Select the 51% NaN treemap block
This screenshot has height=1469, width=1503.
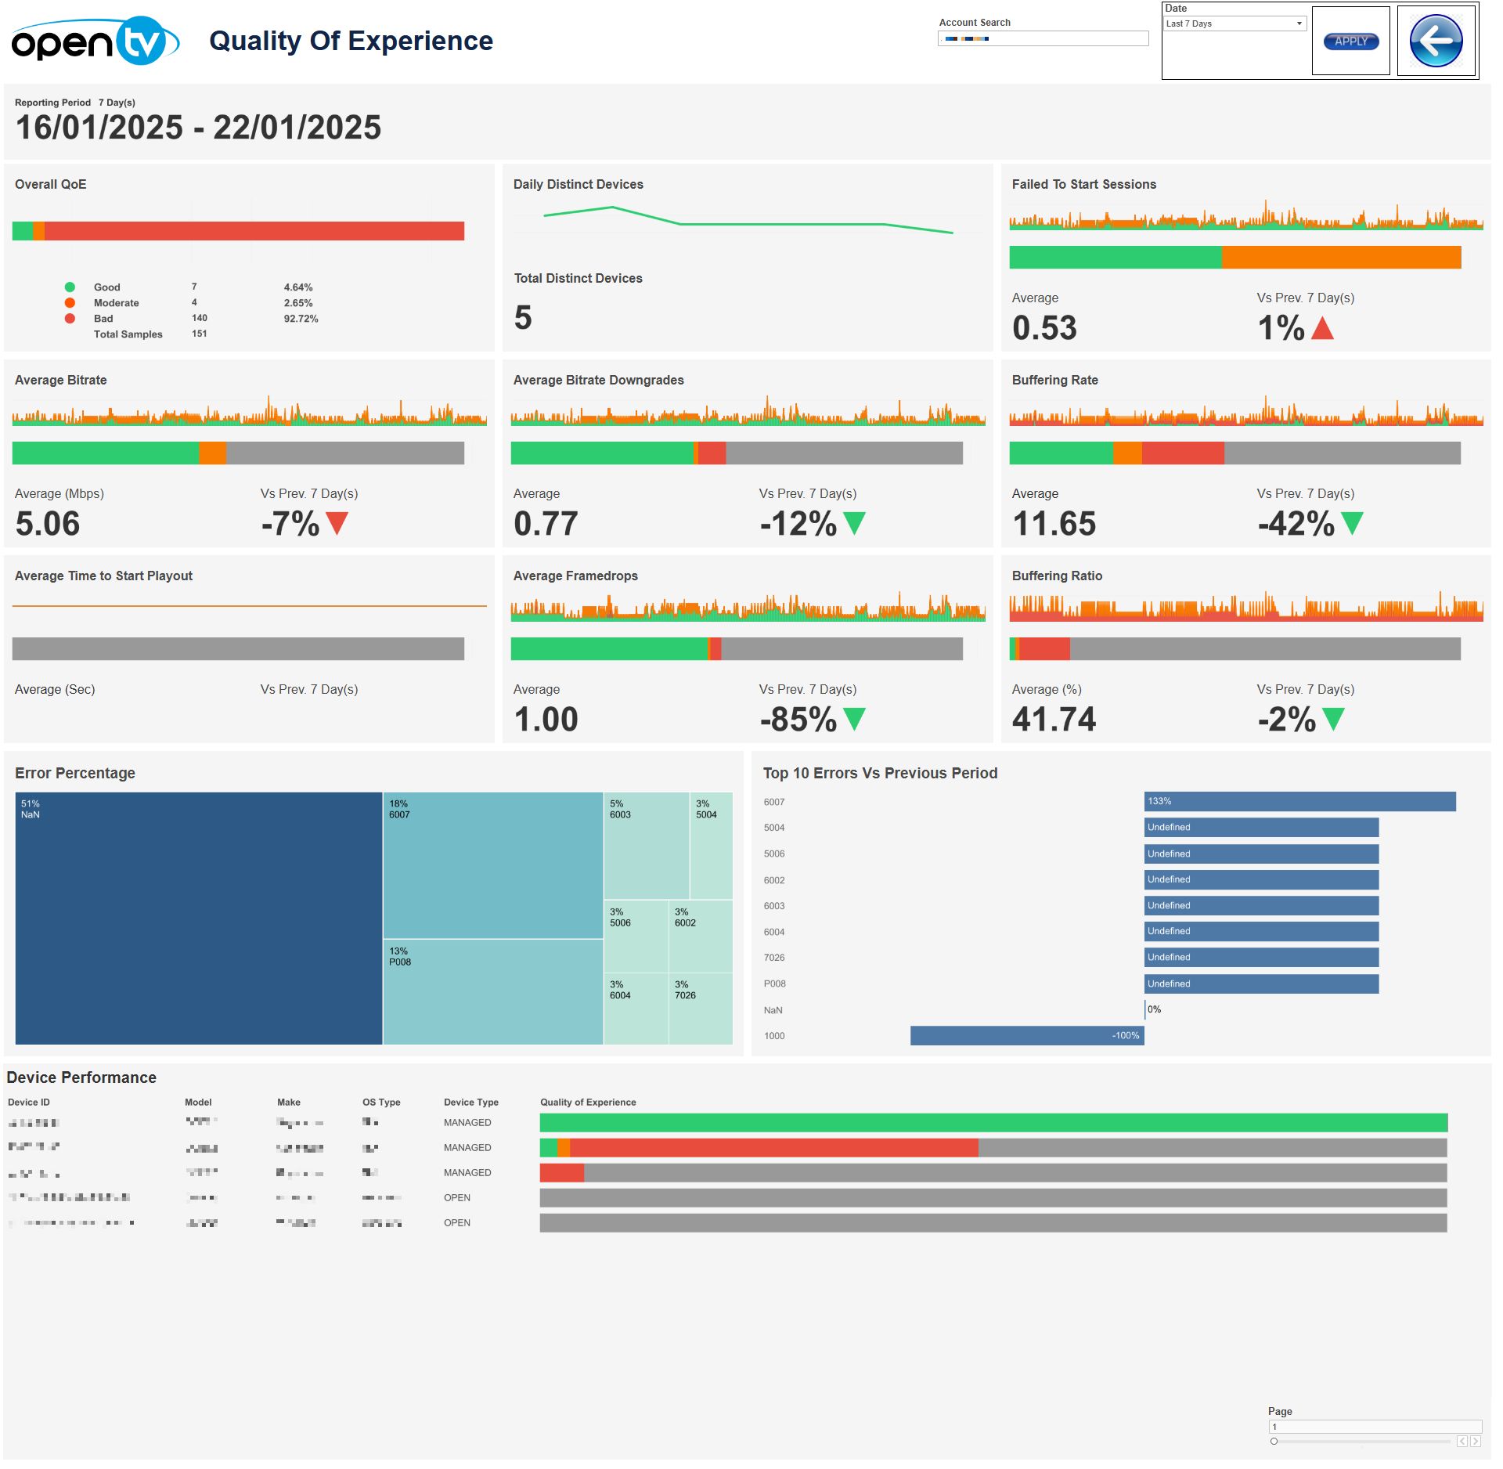(x=198, y=918)
